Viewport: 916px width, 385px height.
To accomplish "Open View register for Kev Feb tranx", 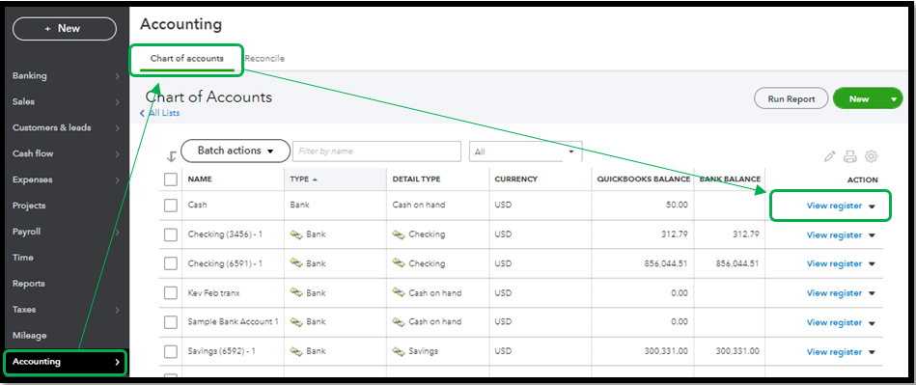I will [834, 293].
